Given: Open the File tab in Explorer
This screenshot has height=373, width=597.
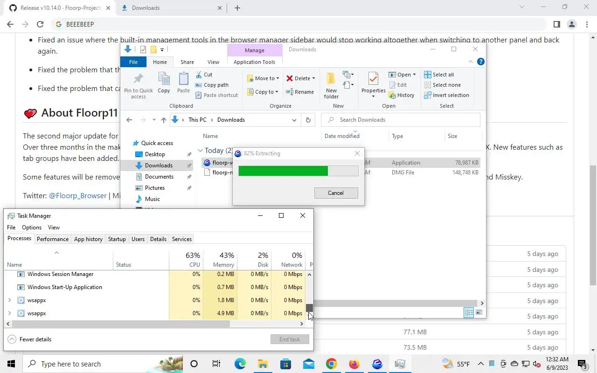Looking at the screenshot, I should 133,62.
